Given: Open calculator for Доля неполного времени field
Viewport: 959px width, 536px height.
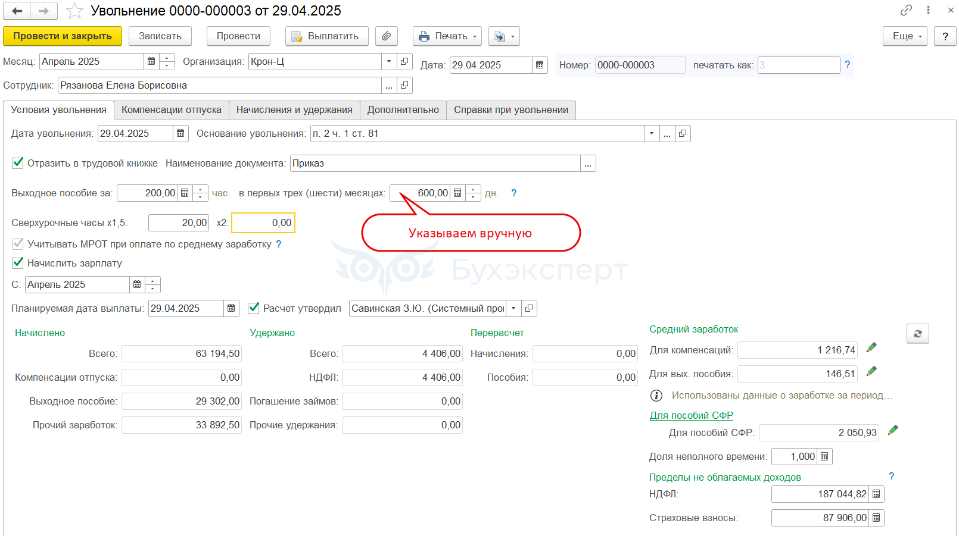Looking at the screenshot, I should (x=824, y=456).
